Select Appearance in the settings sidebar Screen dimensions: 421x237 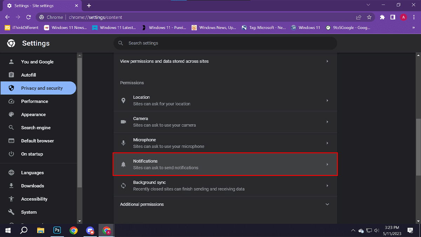33,114
